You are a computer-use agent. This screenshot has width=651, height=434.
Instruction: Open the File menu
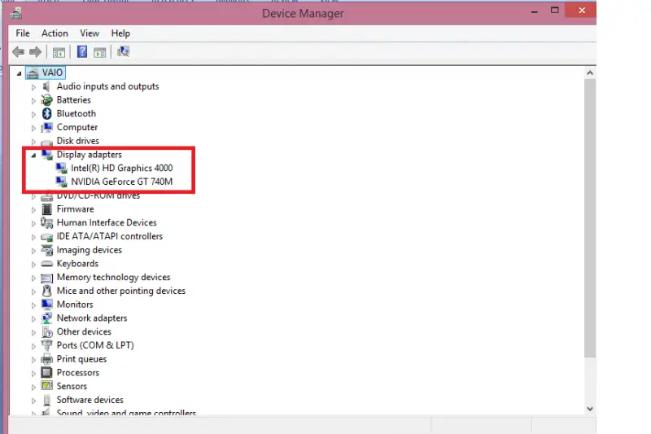[23, 33]
